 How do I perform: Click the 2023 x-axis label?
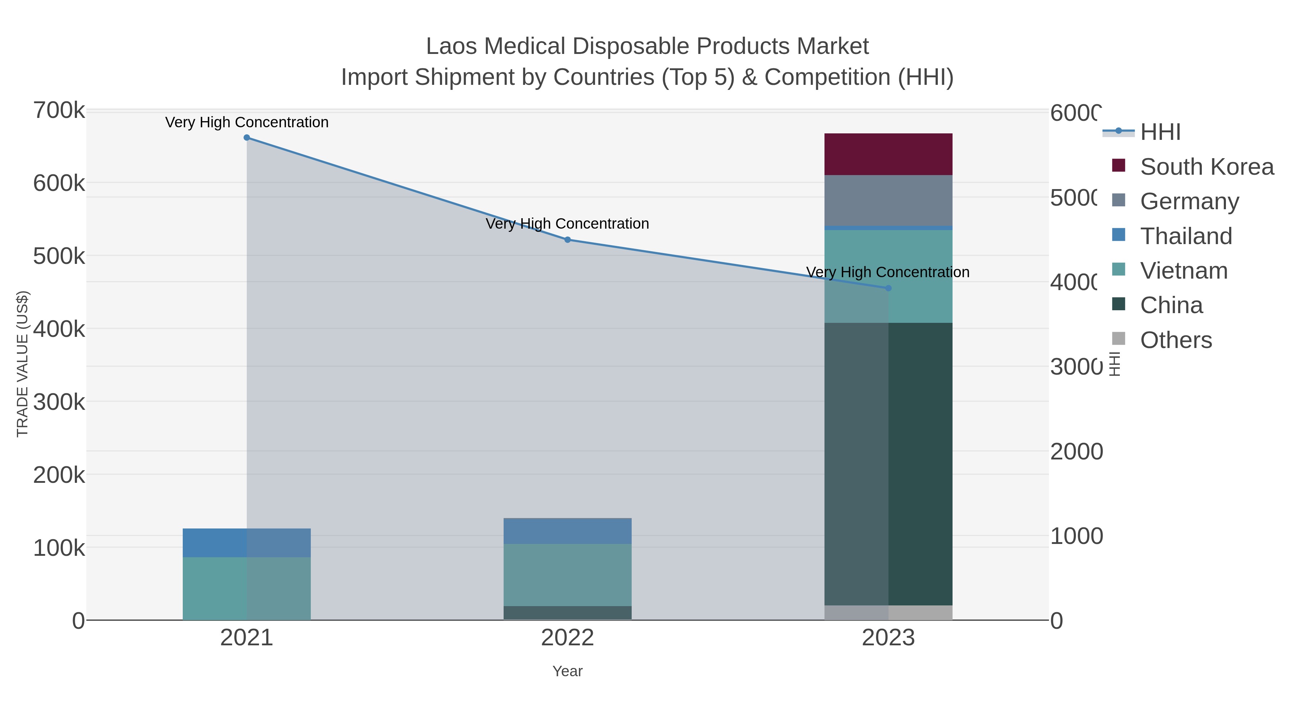[888, 638]
